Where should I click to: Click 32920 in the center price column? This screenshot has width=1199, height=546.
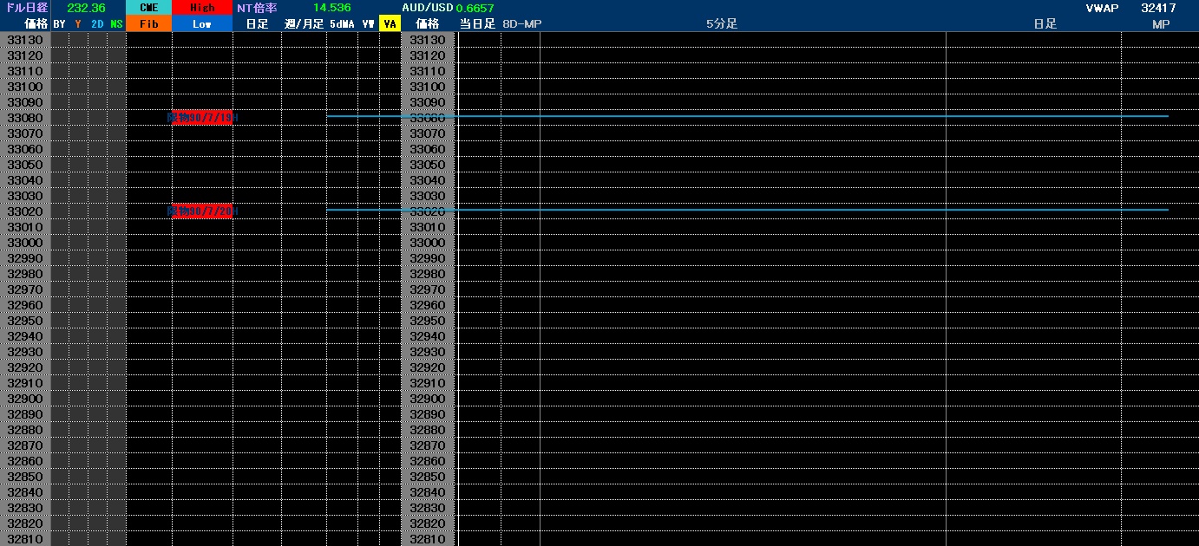pos(427,368)
